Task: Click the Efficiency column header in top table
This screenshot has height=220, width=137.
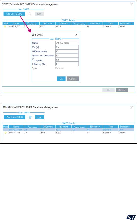Action: (95, 23)
